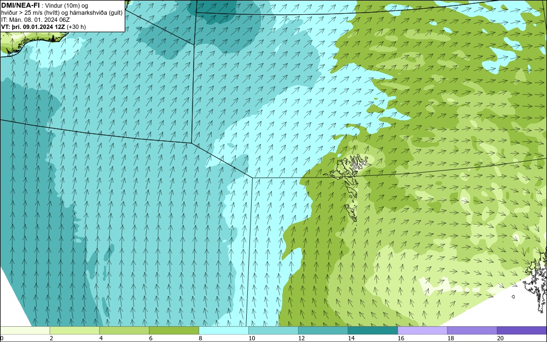Click the 8–10 m/s legend swatch
The image size is (547, 342).
tap(224, 330)
